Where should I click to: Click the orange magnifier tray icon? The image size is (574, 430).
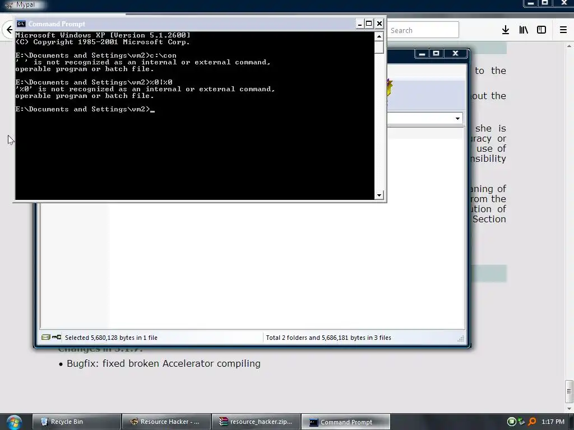[x=532, y=422]
